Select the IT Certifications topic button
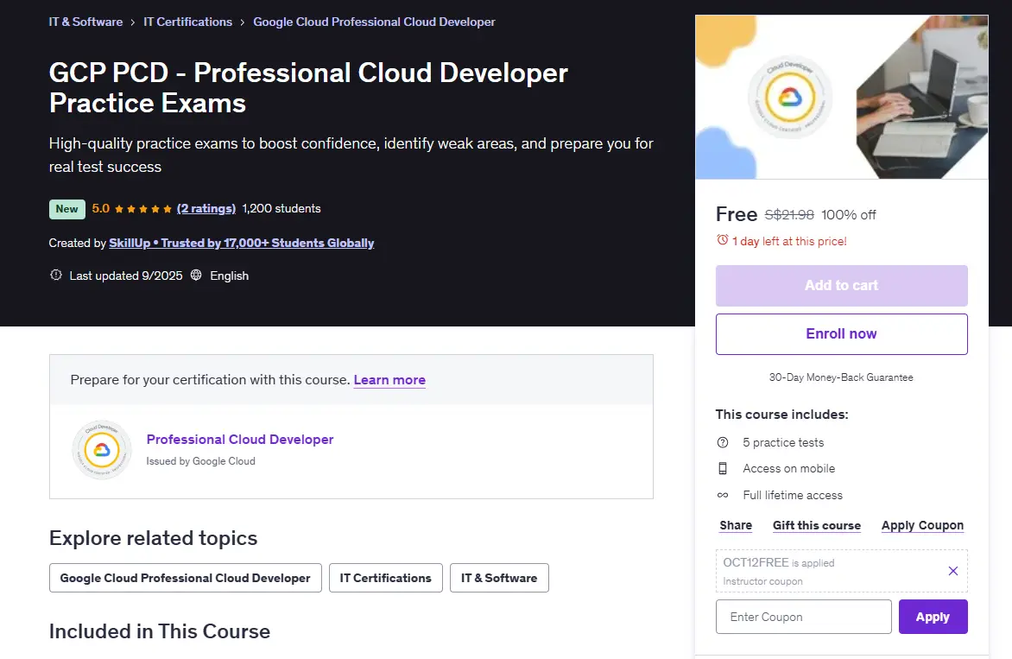The height and width of the screenshot is (659, 1012). click(x=386, y=578)
